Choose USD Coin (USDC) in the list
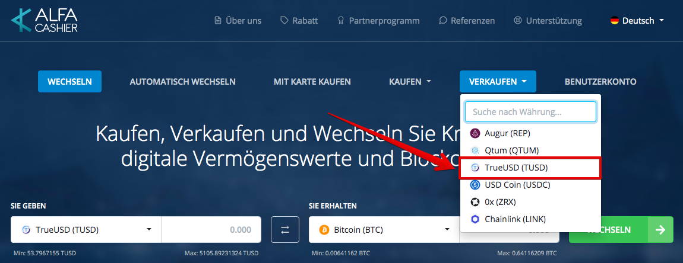 tap(530, 185)
